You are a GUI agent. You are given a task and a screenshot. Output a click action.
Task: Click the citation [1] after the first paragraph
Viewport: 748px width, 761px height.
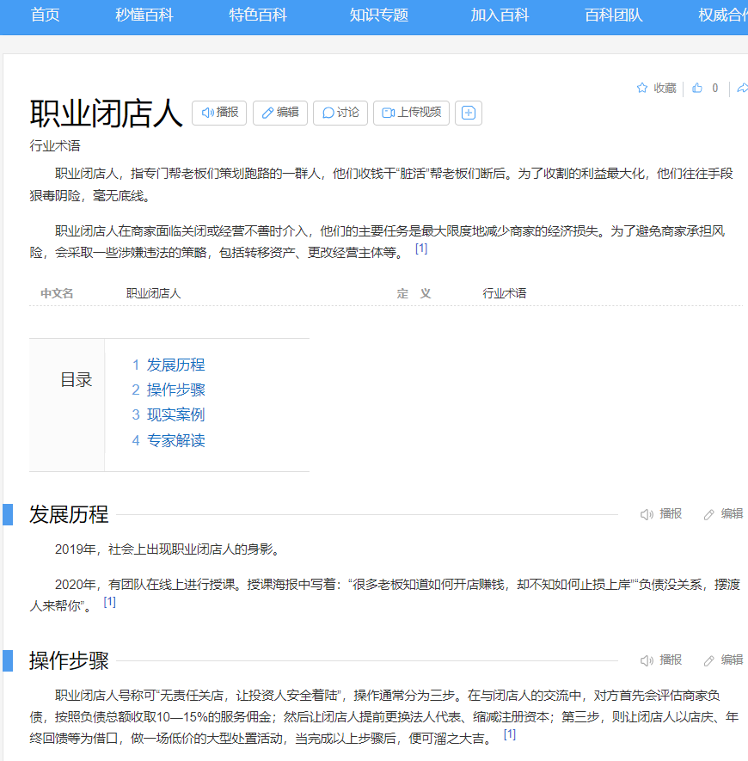click(421, 249)
